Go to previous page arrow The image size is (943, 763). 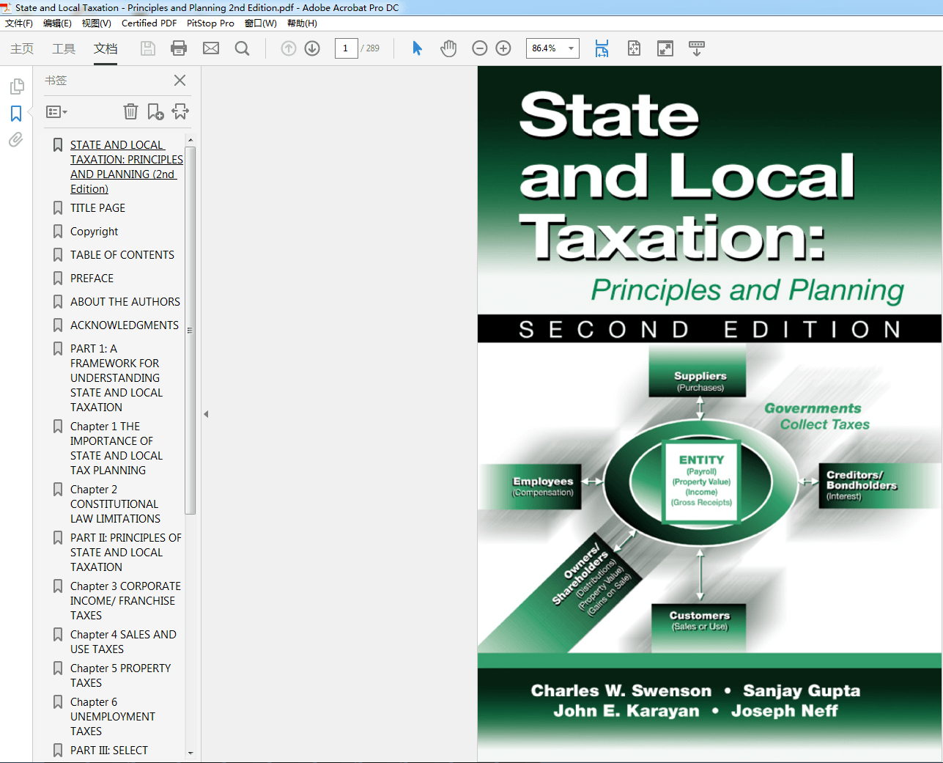(289, 48)
